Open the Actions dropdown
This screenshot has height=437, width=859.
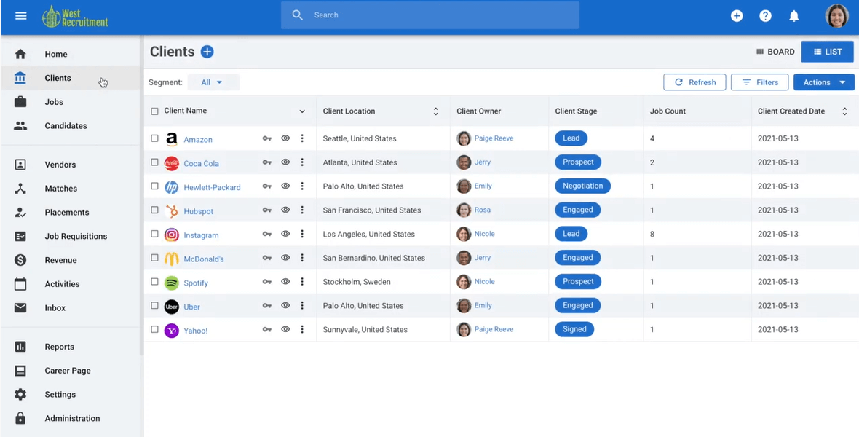coord(824,82)
